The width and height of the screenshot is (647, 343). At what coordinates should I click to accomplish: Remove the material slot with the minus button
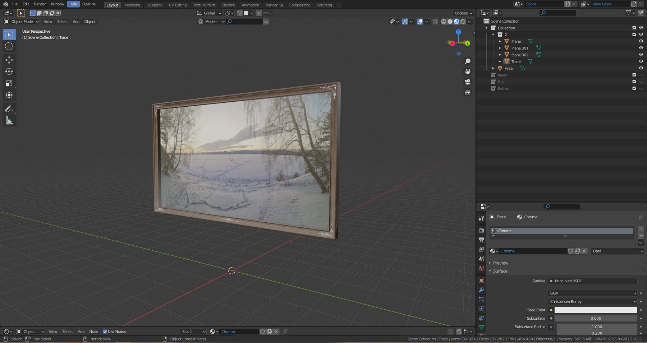(x=641, y=236)
